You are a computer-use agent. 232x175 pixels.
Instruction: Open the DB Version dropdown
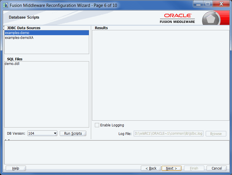click(42, 134)
